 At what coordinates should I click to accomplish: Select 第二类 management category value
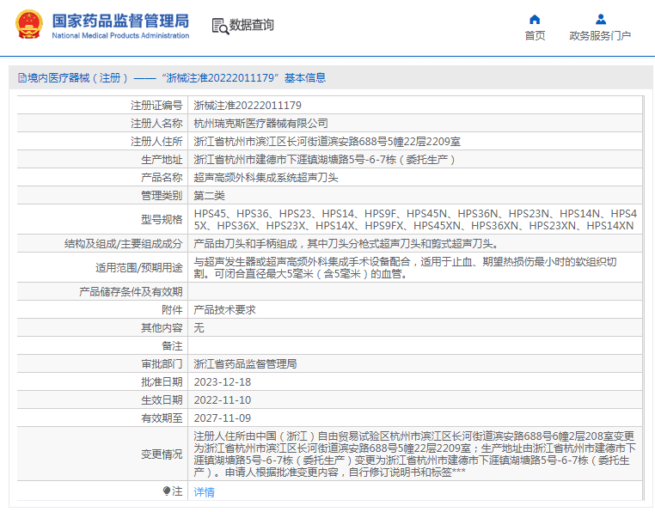[x=209, y=196]
